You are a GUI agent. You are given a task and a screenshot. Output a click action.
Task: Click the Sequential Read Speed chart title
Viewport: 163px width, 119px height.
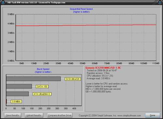81,9
